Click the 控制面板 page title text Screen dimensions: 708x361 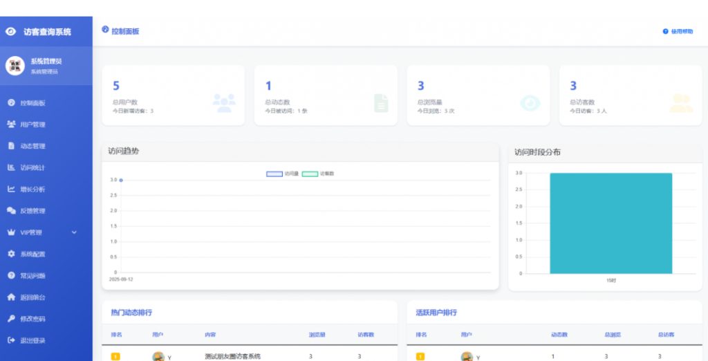click(126, 32)
